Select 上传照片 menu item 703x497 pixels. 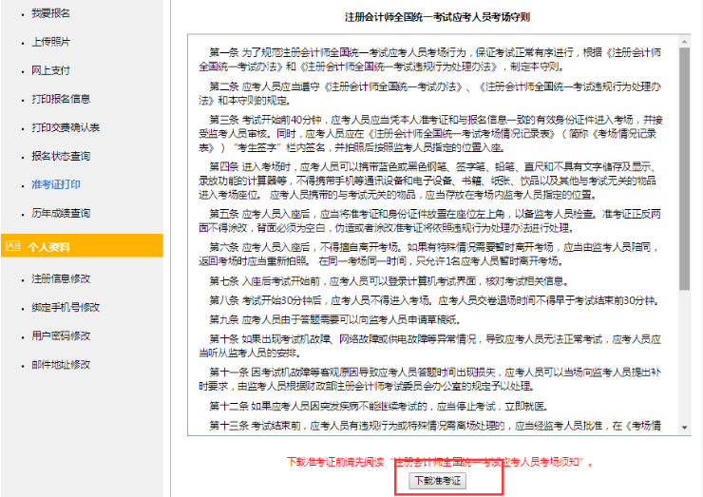[x=50, y=42]
